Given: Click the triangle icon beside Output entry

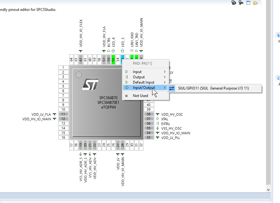Looking at the screenshot, I should click(127, 77).
